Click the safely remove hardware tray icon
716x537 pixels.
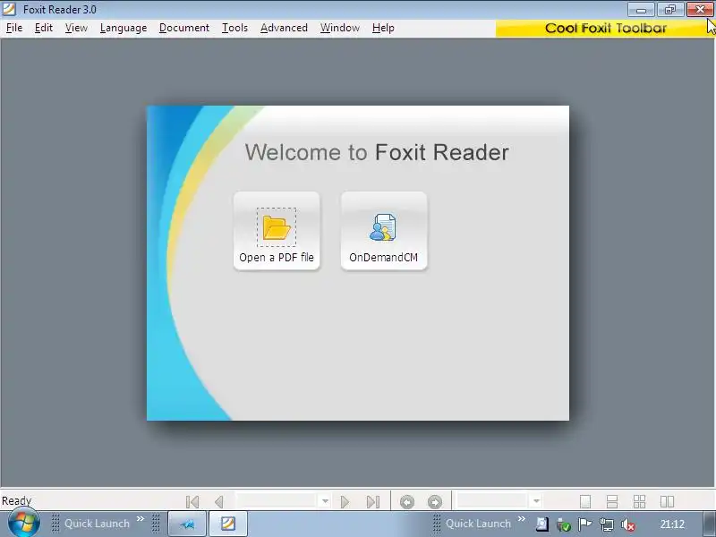pos(564,524)
